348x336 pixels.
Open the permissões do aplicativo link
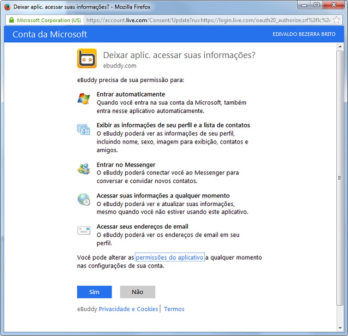click(x=170, y=257)
